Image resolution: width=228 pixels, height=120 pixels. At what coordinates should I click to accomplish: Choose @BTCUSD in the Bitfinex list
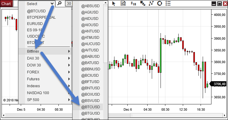pyautogui.click(x=90, y=107)
